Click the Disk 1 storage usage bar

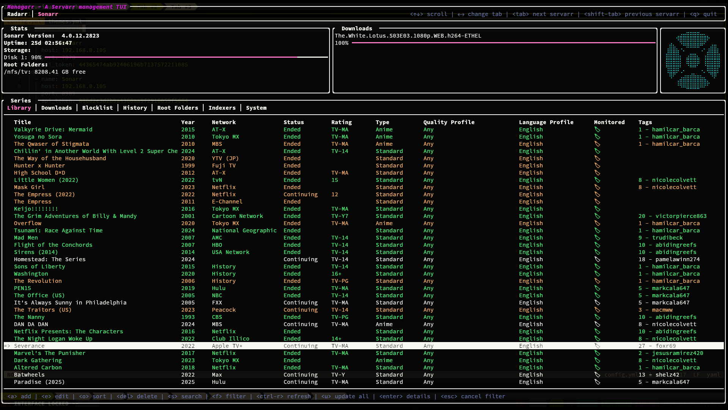click(186, 57)
